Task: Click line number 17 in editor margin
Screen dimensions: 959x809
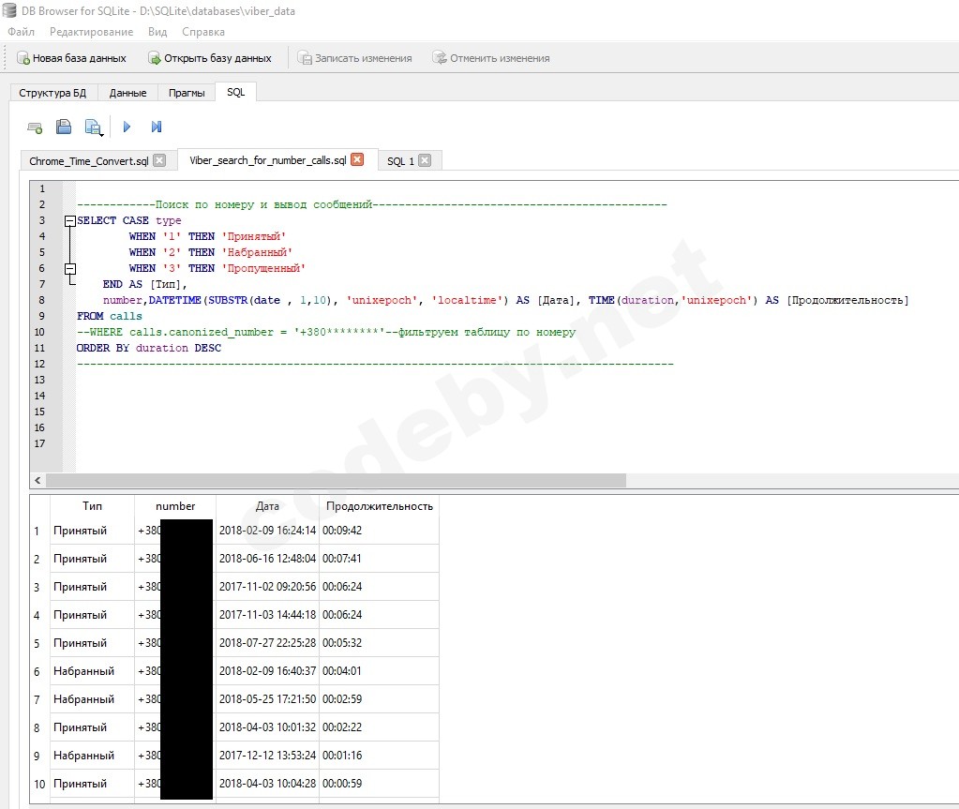Action: (39, 444)
